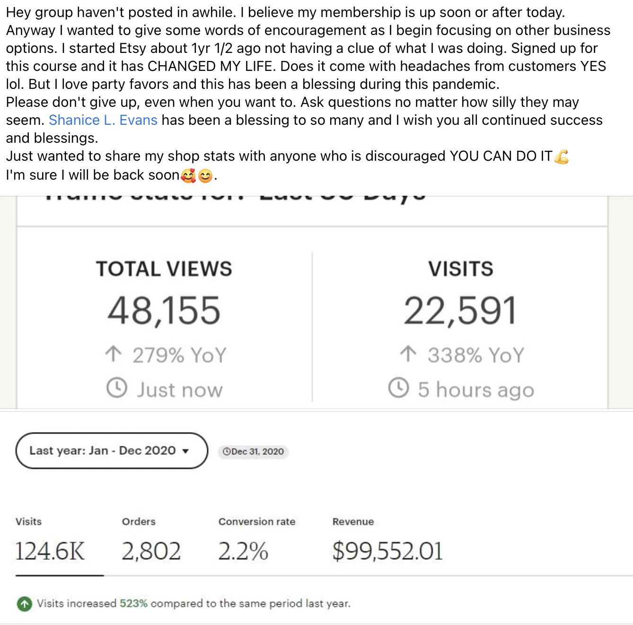Select the Orders metric tab
This screenshot has height=625, width=633.
151,542
